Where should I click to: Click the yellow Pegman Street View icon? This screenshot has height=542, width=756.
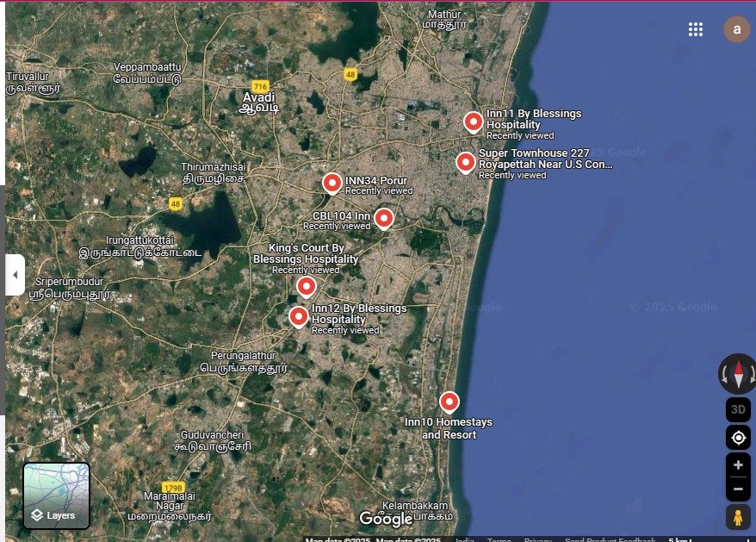point(738,518)
